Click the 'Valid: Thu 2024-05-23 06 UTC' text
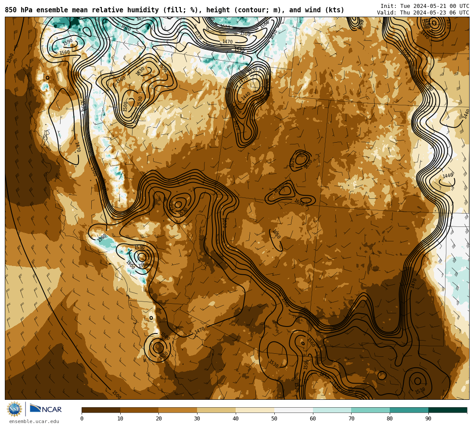Viewport: 474px width, 427px height. pos(423,13)
